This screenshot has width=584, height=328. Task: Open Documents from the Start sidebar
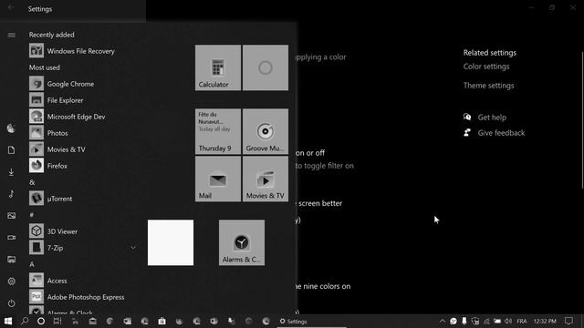11,149
